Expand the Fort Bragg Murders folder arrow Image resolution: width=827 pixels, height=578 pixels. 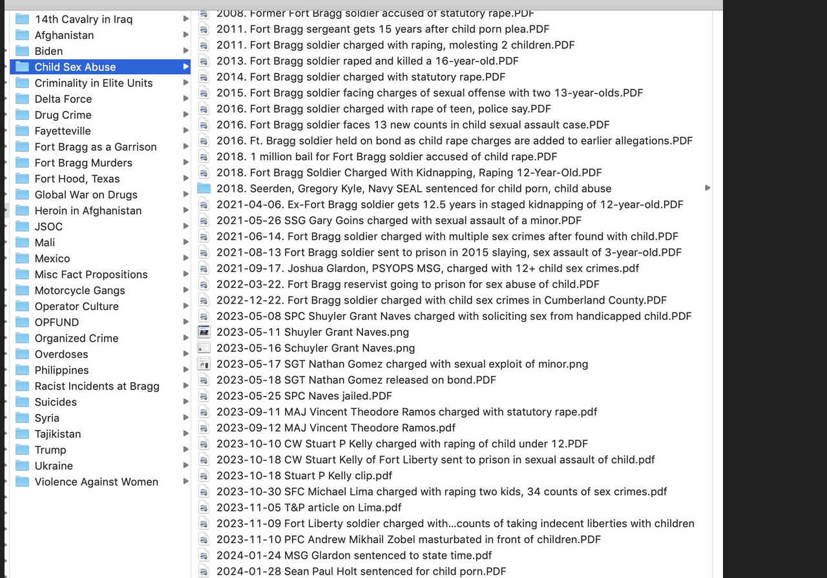click(186, 163)
